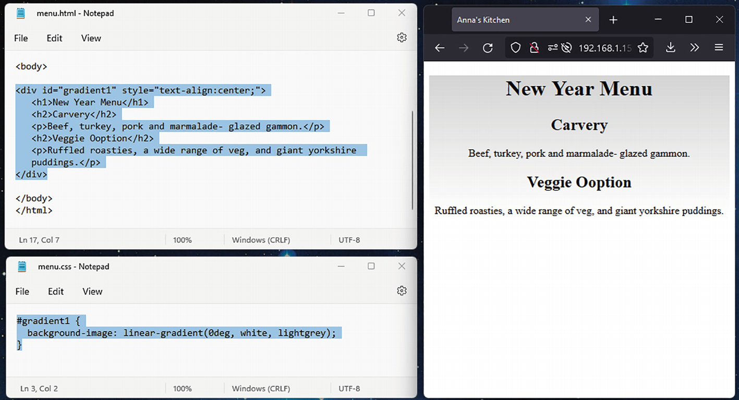Viewport: 739px width, 400px height.
Task: Click the <h2>Carvery</h2> code line
Action: 74,115
